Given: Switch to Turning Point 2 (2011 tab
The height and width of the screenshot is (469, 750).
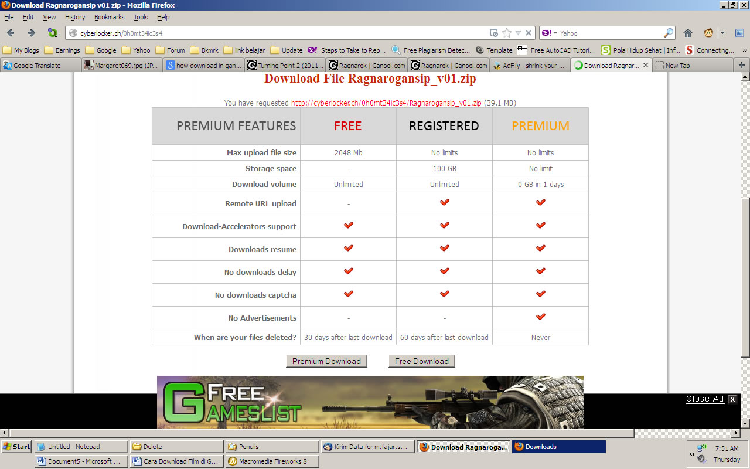Looking at the screenshot, I should click(x=285, y=66).
